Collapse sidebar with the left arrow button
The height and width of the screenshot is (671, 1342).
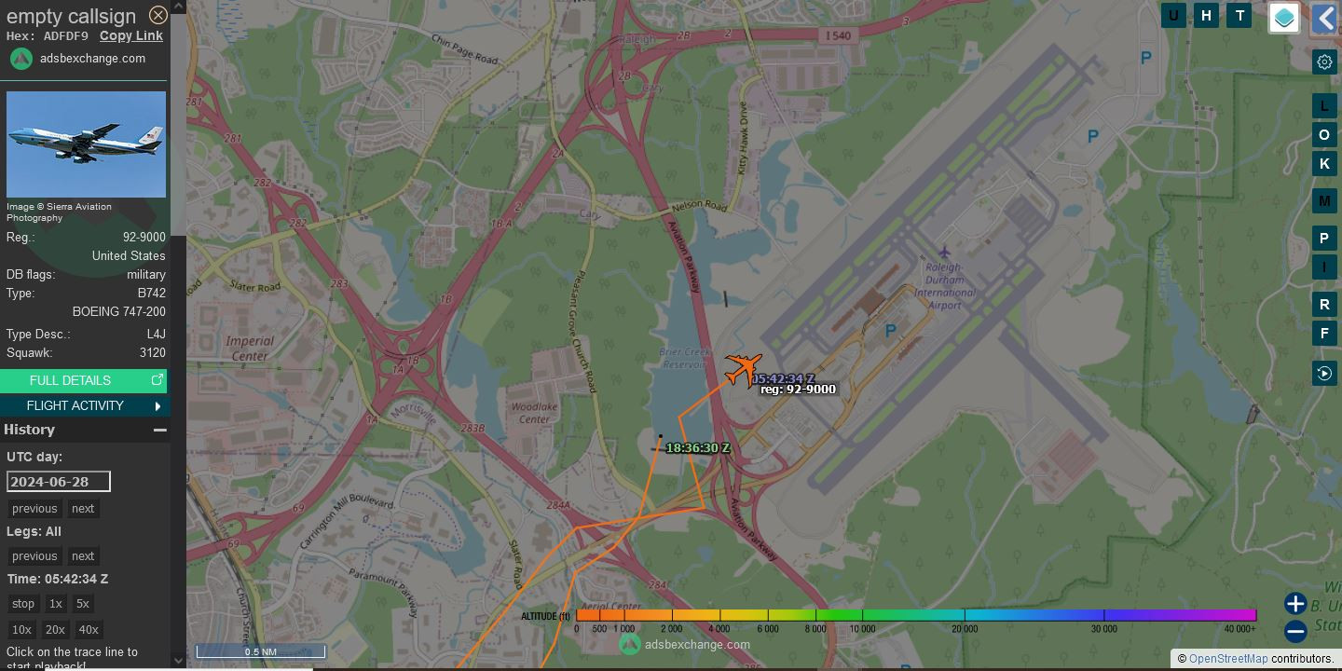click(1324, 18)
